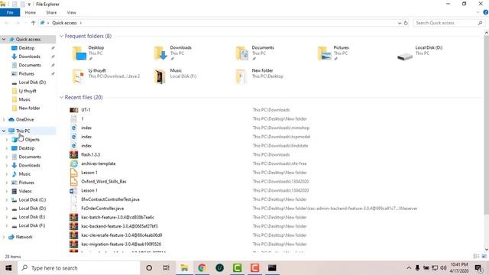Select Local Disk (F:) in the sidebar

(x=32, y=225)
